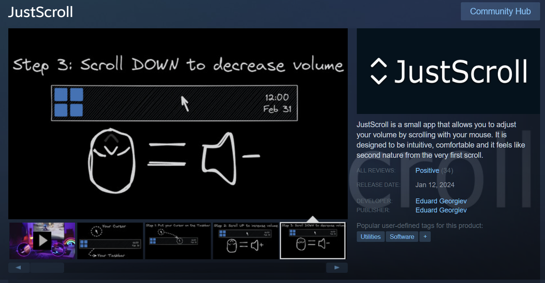Viewport: 545px width, 283px height.
Task: Click the Utilities tag
Action: [x=370, y=237]
